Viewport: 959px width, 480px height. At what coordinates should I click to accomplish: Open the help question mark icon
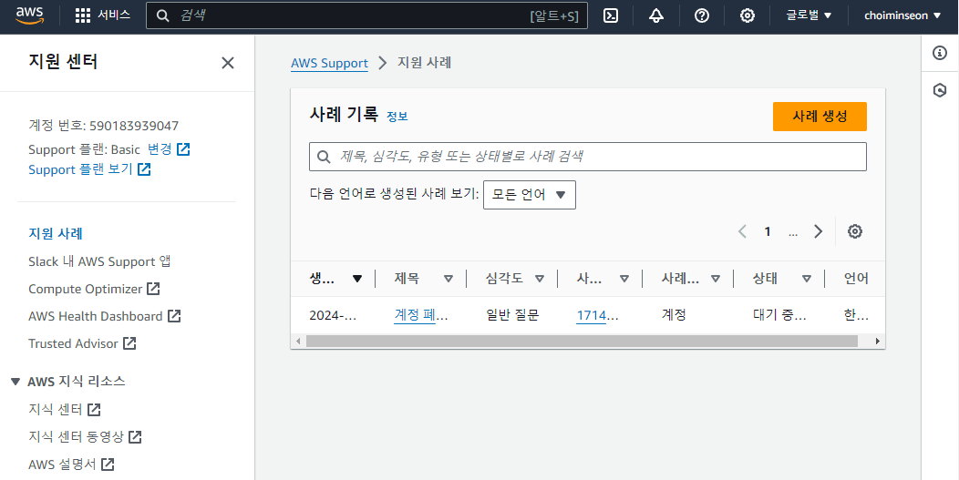click(x=702, y=15)
